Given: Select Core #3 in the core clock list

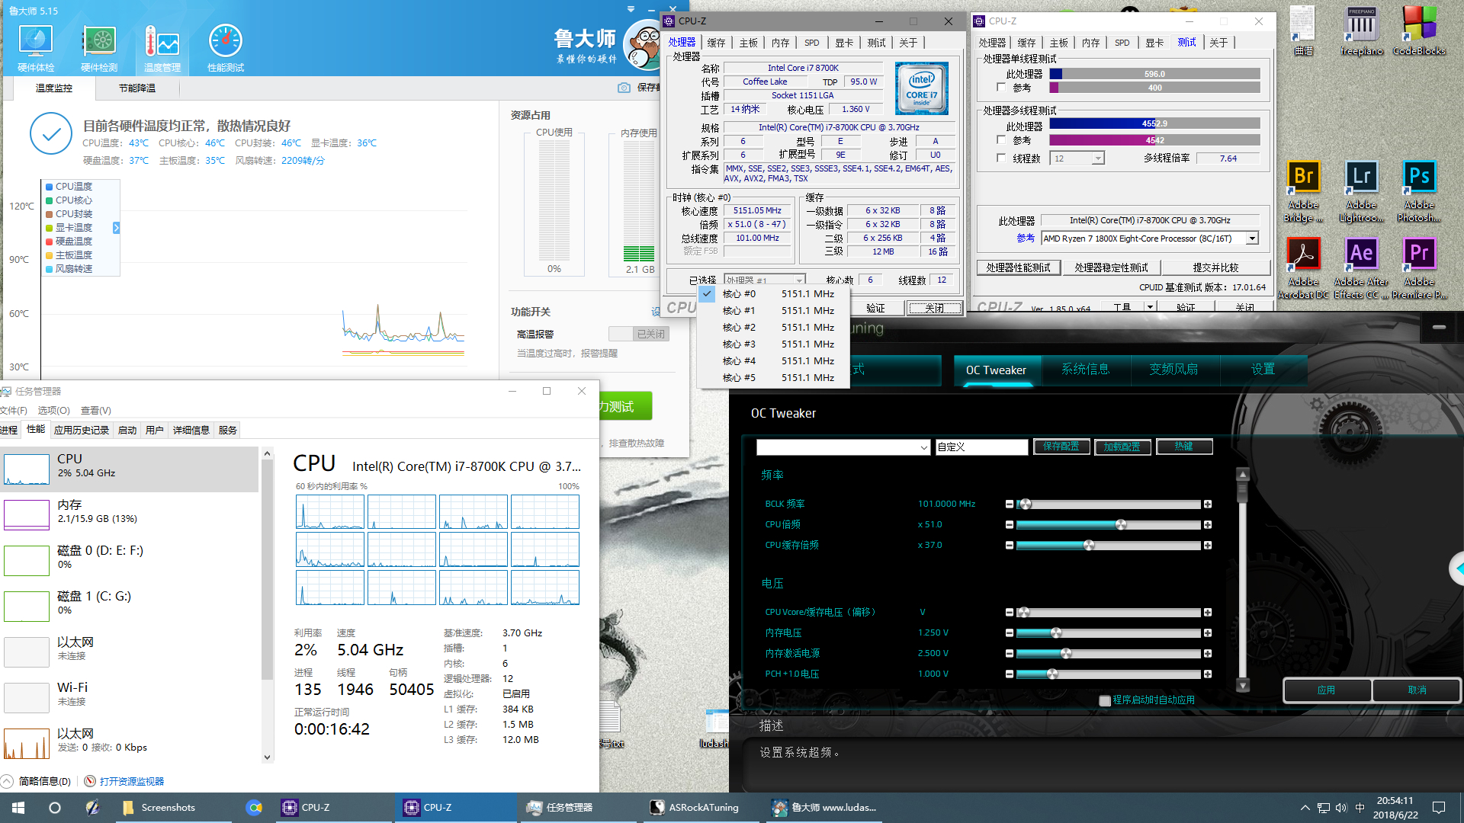Looking at the screenshot, I should pyautogui.click(x=773, y=344).
